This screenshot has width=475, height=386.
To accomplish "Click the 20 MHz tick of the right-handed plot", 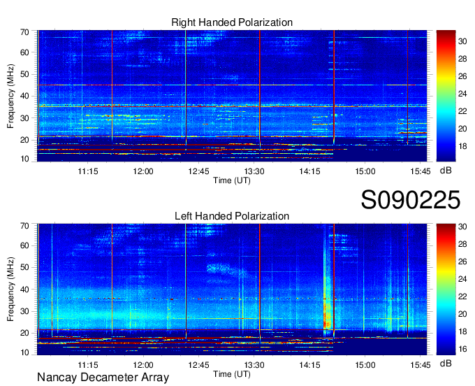I will [x=24, y=140].
